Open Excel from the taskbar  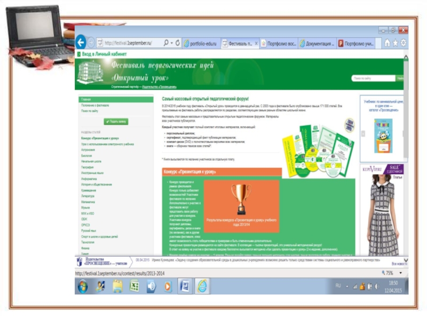coord(135,286)
